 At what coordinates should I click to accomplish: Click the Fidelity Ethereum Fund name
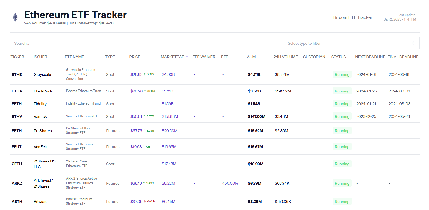(83, 103)
